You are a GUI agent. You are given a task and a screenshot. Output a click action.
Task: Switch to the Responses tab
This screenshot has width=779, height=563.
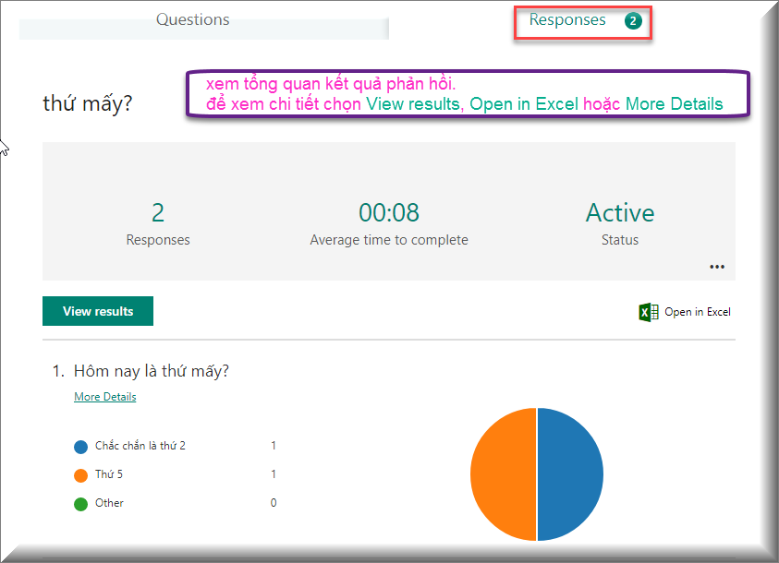pos(567,19)
